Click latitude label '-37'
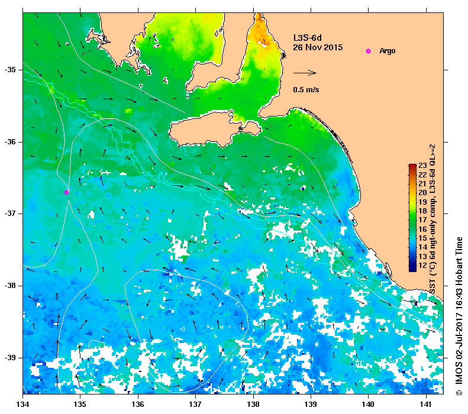Viewport: 468px width, 414px height. [x=10, y=214]
